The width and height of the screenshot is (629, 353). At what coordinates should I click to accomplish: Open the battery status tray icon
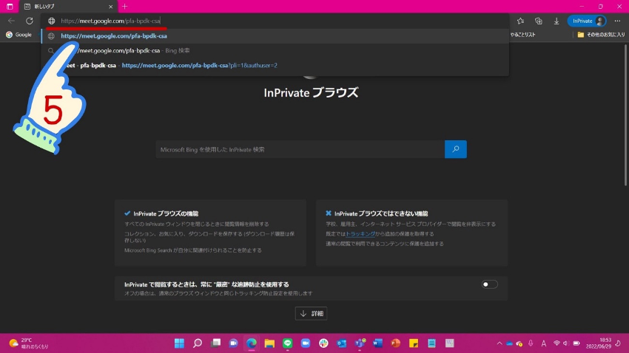(576, 343)
